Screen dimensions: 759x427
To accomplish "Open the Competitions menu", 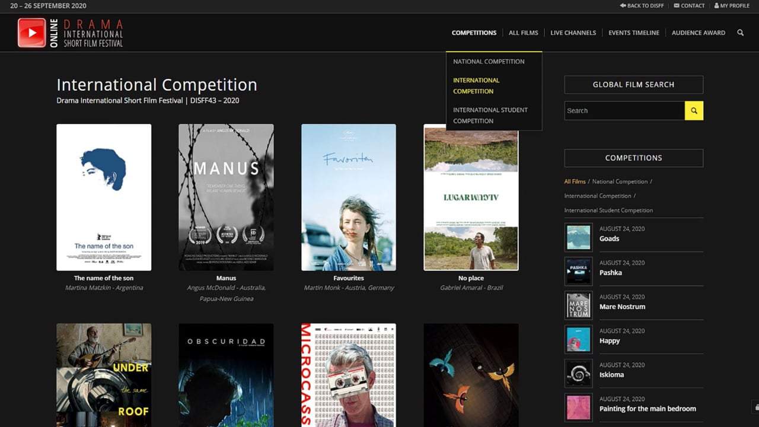I will tap(474, 33).
